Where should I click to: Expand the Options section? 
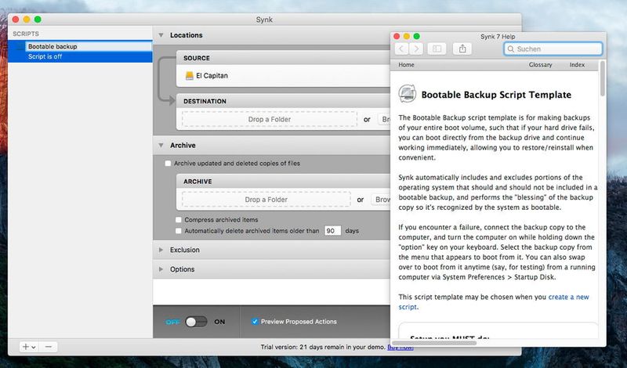point(161,269)
